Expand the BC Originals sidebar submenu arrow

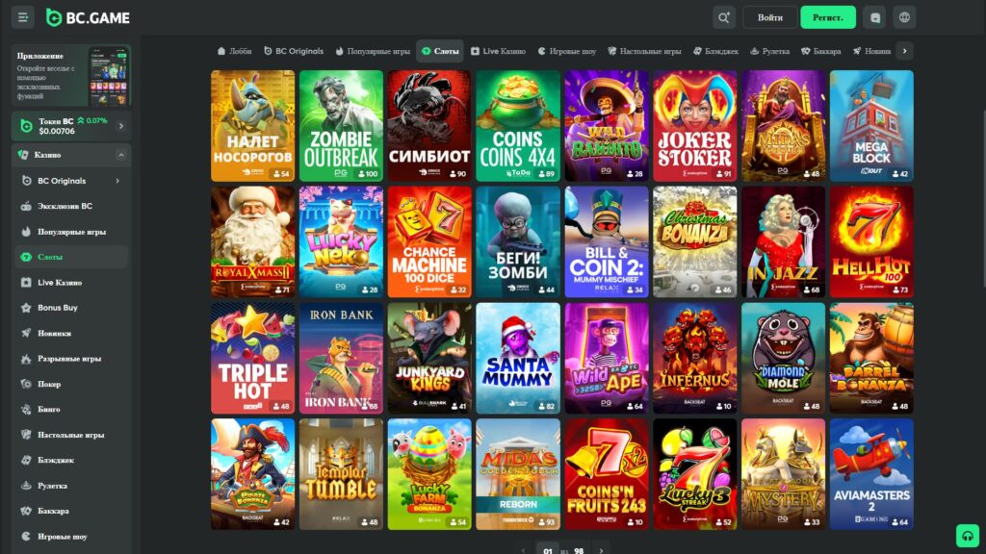117,181
